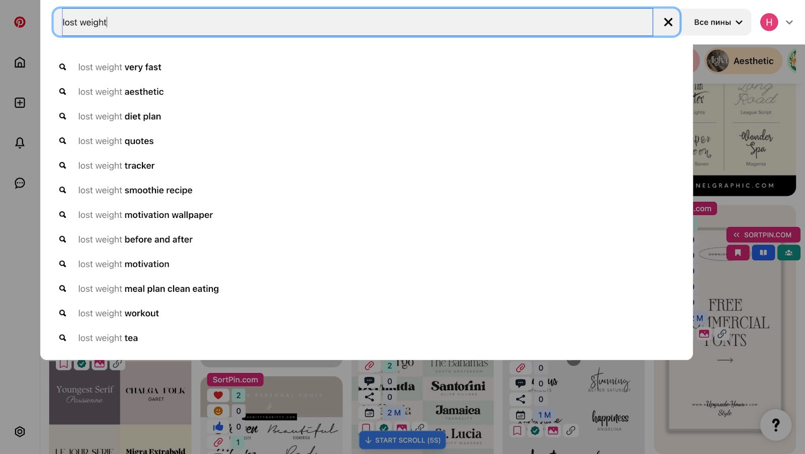The height and width of the screenshot is (454, 805).
Task: Open the Home feed icon
Action: tap(20, 62)
